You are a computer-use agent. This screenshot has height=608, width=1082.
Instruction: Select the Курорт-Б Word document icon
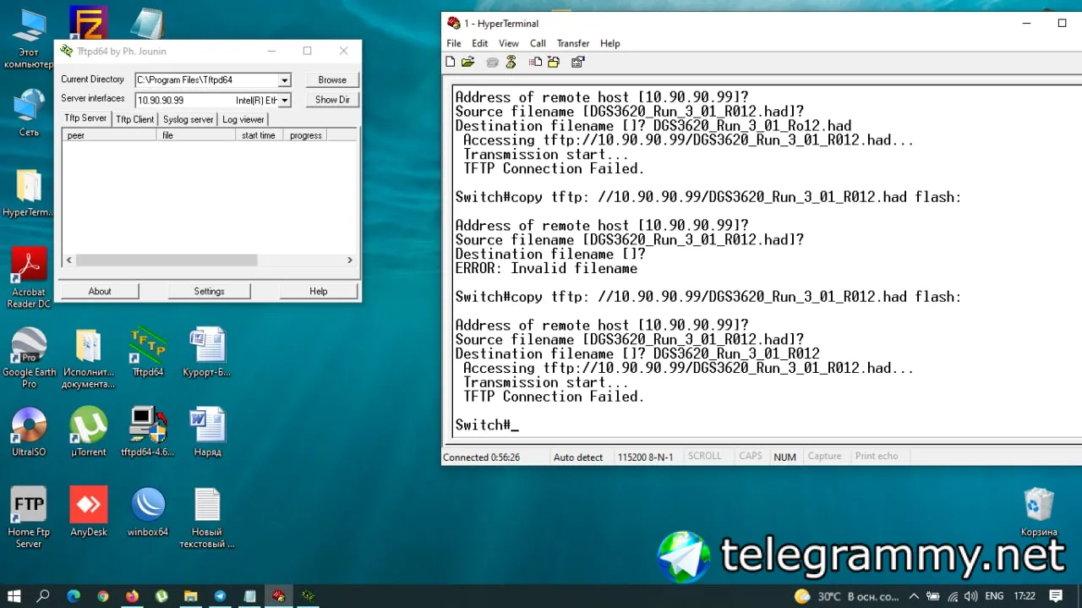tap(207, 352)
